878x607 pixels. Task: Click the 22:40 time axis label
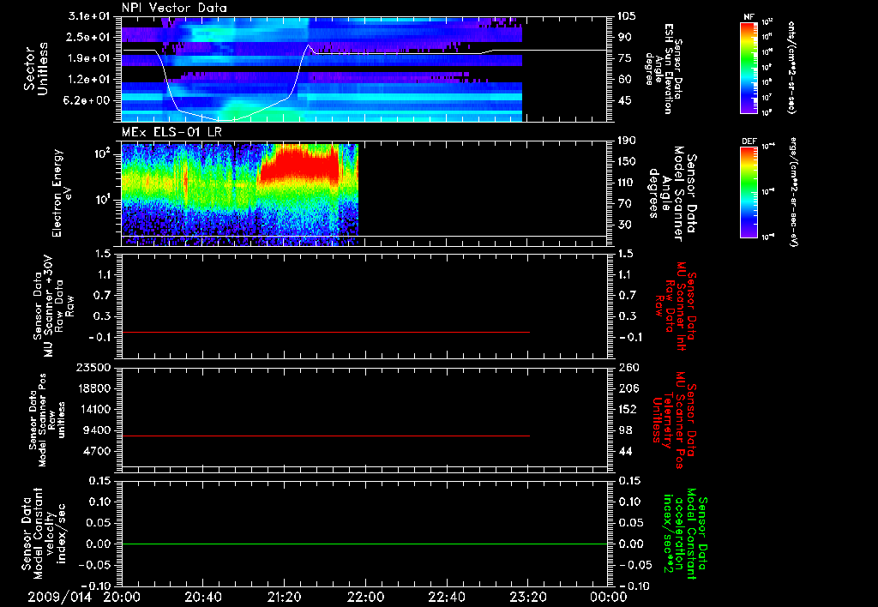[447, 597]
